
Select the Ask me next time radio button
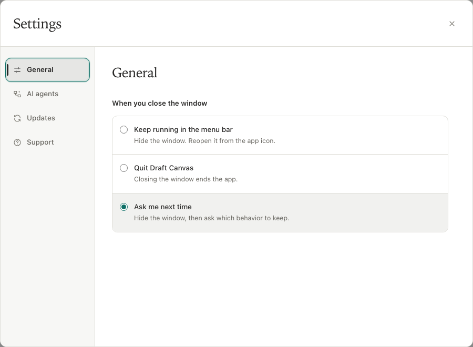124,207
